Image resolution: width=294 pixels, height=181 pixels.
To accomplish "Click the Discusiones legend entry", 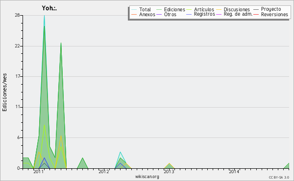I will 237,9.
